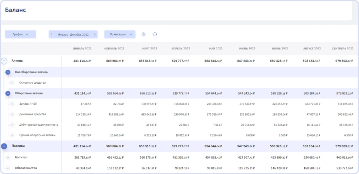359x174 pixels.
Task: Click the refresh data icon
Action: pos(155,34)
